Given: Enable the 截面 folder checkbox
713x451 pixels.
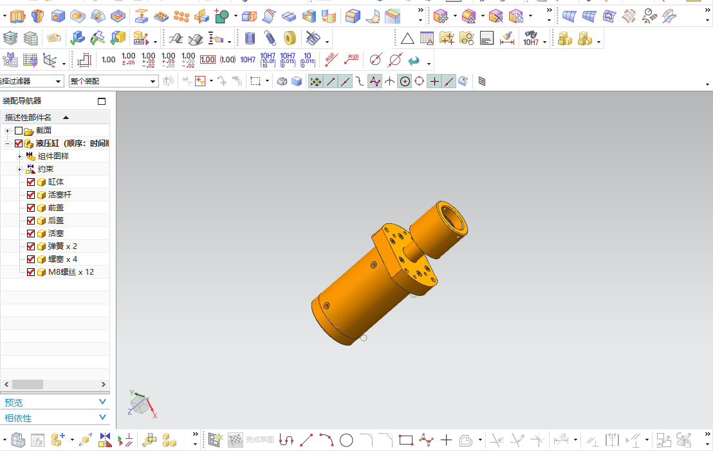Looking at the screenshot, I should pyautogui.click(x=19, y=131).
